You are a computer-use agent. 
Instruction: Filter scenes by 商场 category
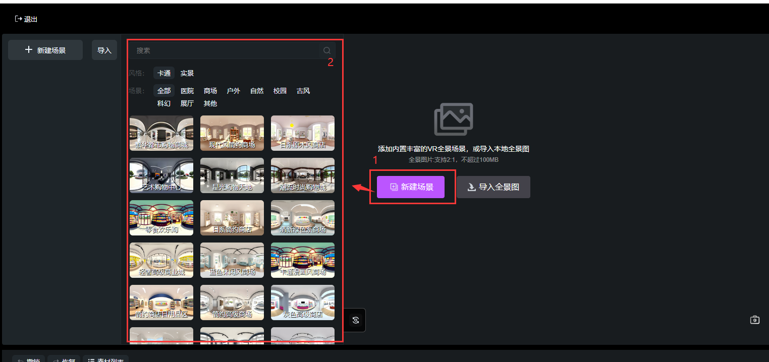click(210, 91)
